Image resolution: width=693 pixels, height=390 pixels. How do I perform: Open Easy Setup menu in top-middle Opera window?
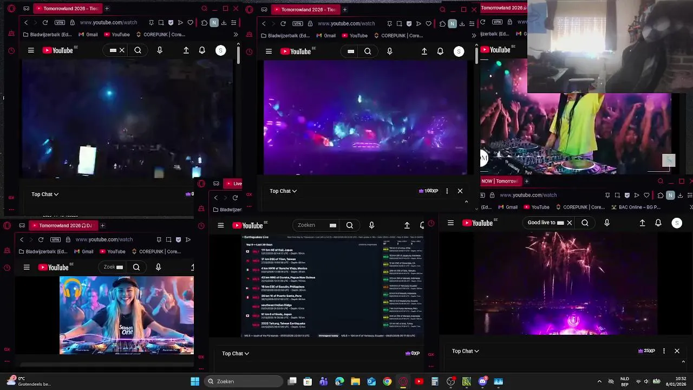(x=472, y=24)
